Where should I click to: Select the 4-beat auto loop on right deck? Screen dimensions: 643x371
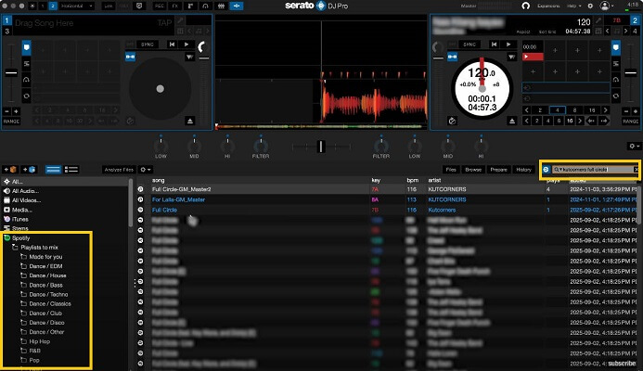pyautogui.click(x=558, y=109)
